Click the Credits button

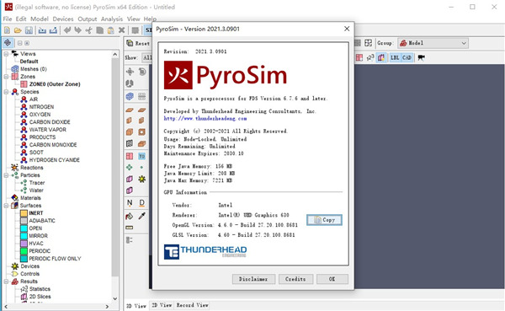tap(295, 279)
